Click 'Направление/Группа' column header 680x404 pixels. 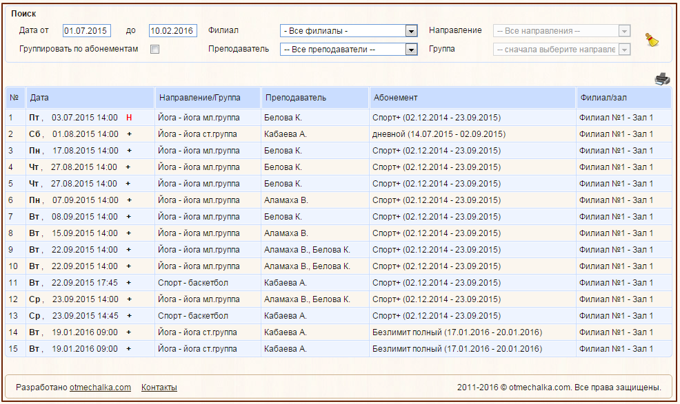(208, 98)
